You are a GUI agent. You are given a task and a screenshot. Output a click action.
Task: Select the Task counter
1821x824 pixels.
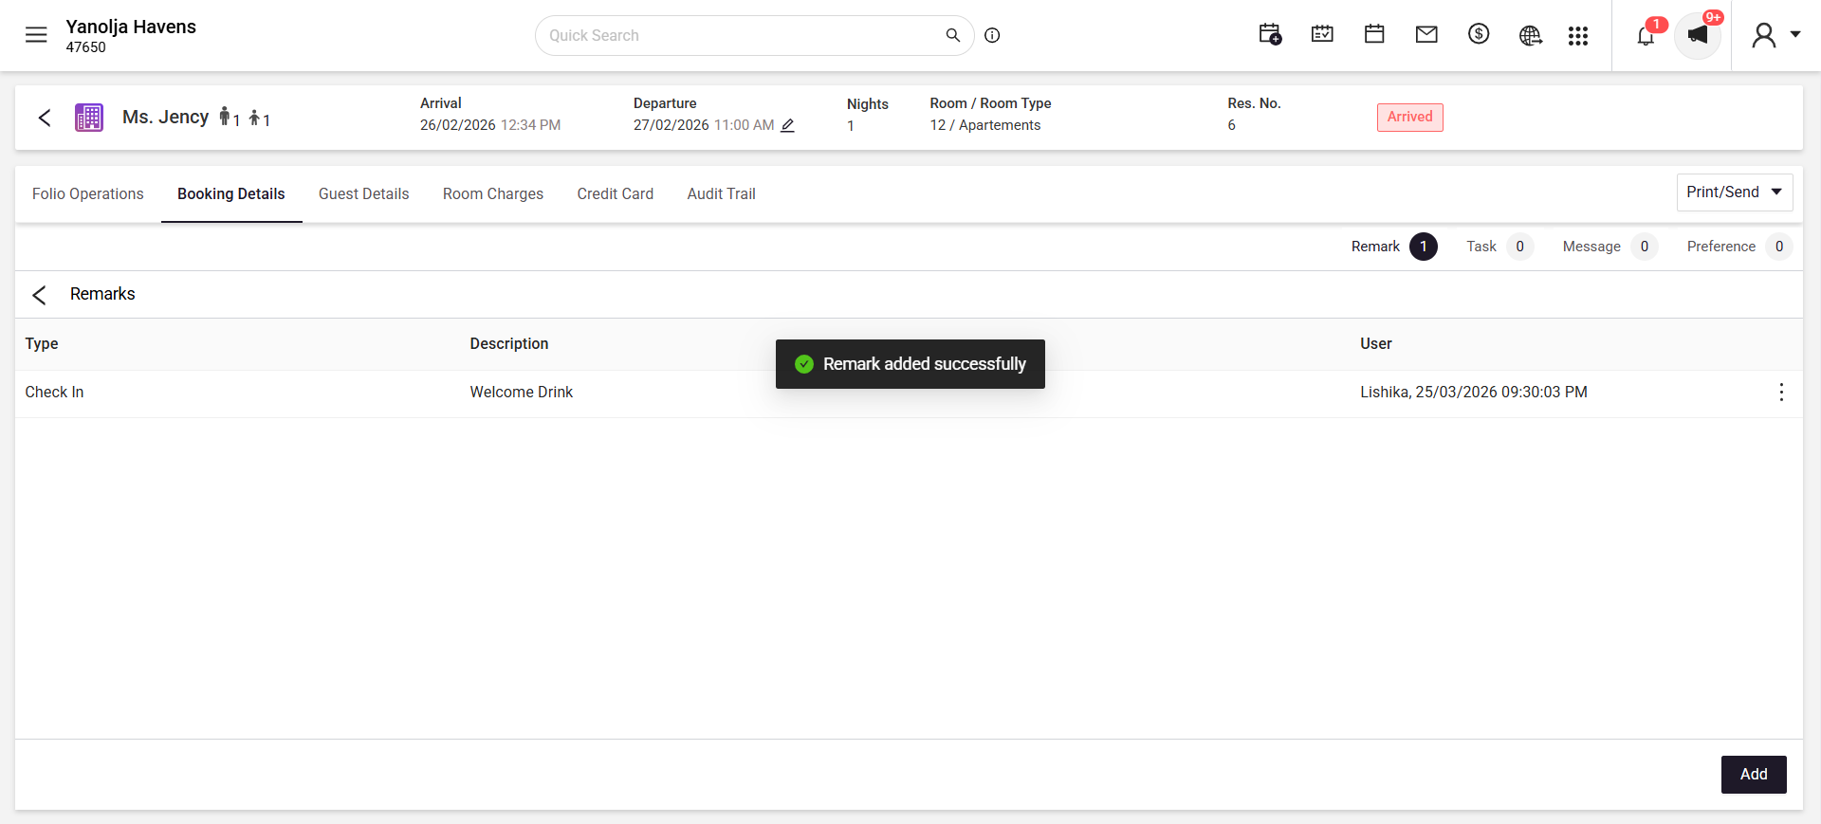[x=1499, y=247]
